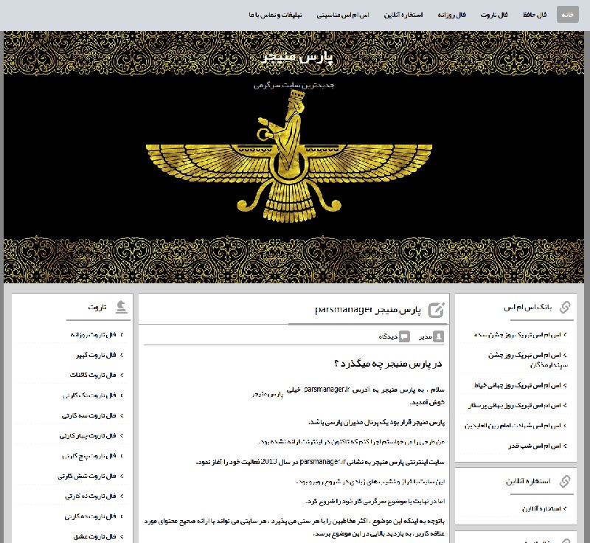Open the فال تاروت سه کارتی sidebar link
This screenshot has height=543, width=590.
point(88,415)
